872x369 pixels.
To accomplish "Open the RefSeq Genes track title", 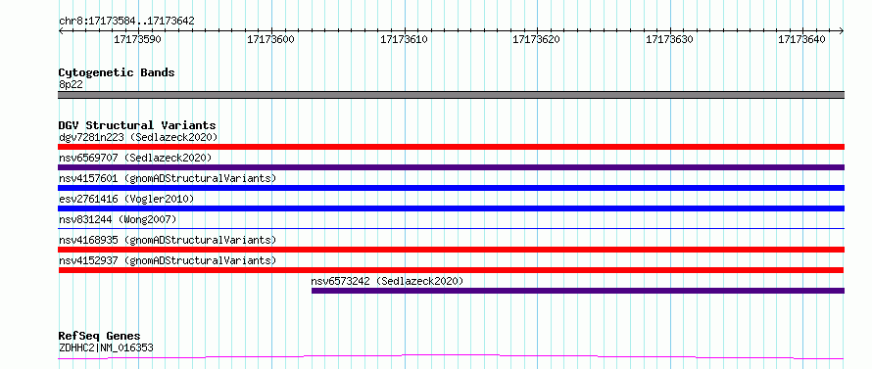I will tap(100, 337).
